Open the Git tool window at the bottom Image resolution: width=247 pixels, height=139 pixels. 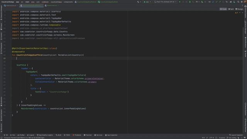click(x=6, y=135)
